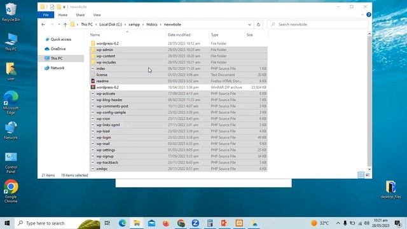Expand the ribbon with the chevron

coord(362,15)
